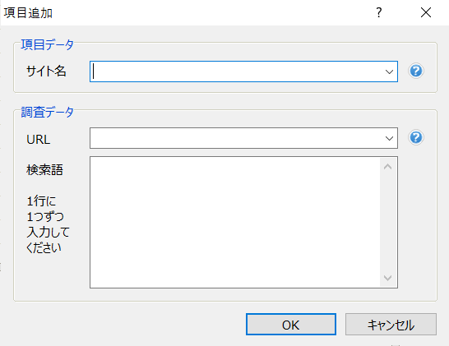
Task: Click the blue help icon beside サイト名
Action: click(x=416, y=71)
